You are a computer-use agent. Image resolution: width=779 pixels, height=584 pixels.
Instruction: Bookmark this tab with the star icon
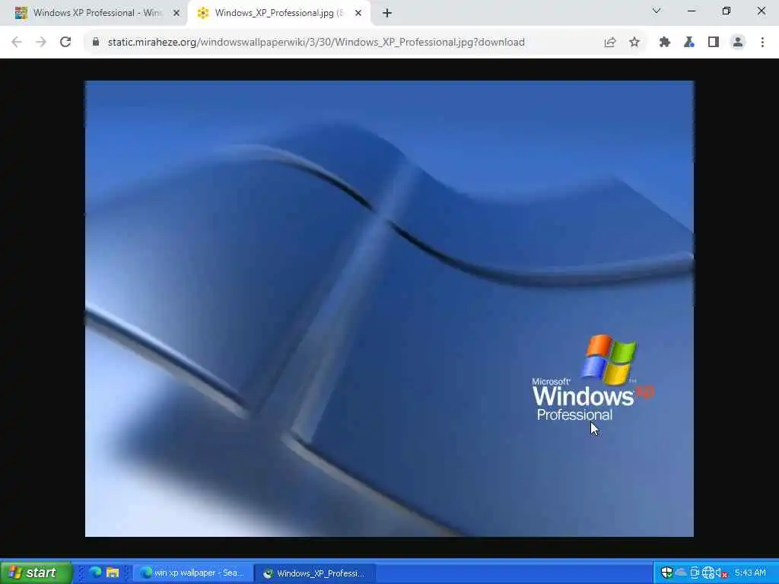pos(634,43)
